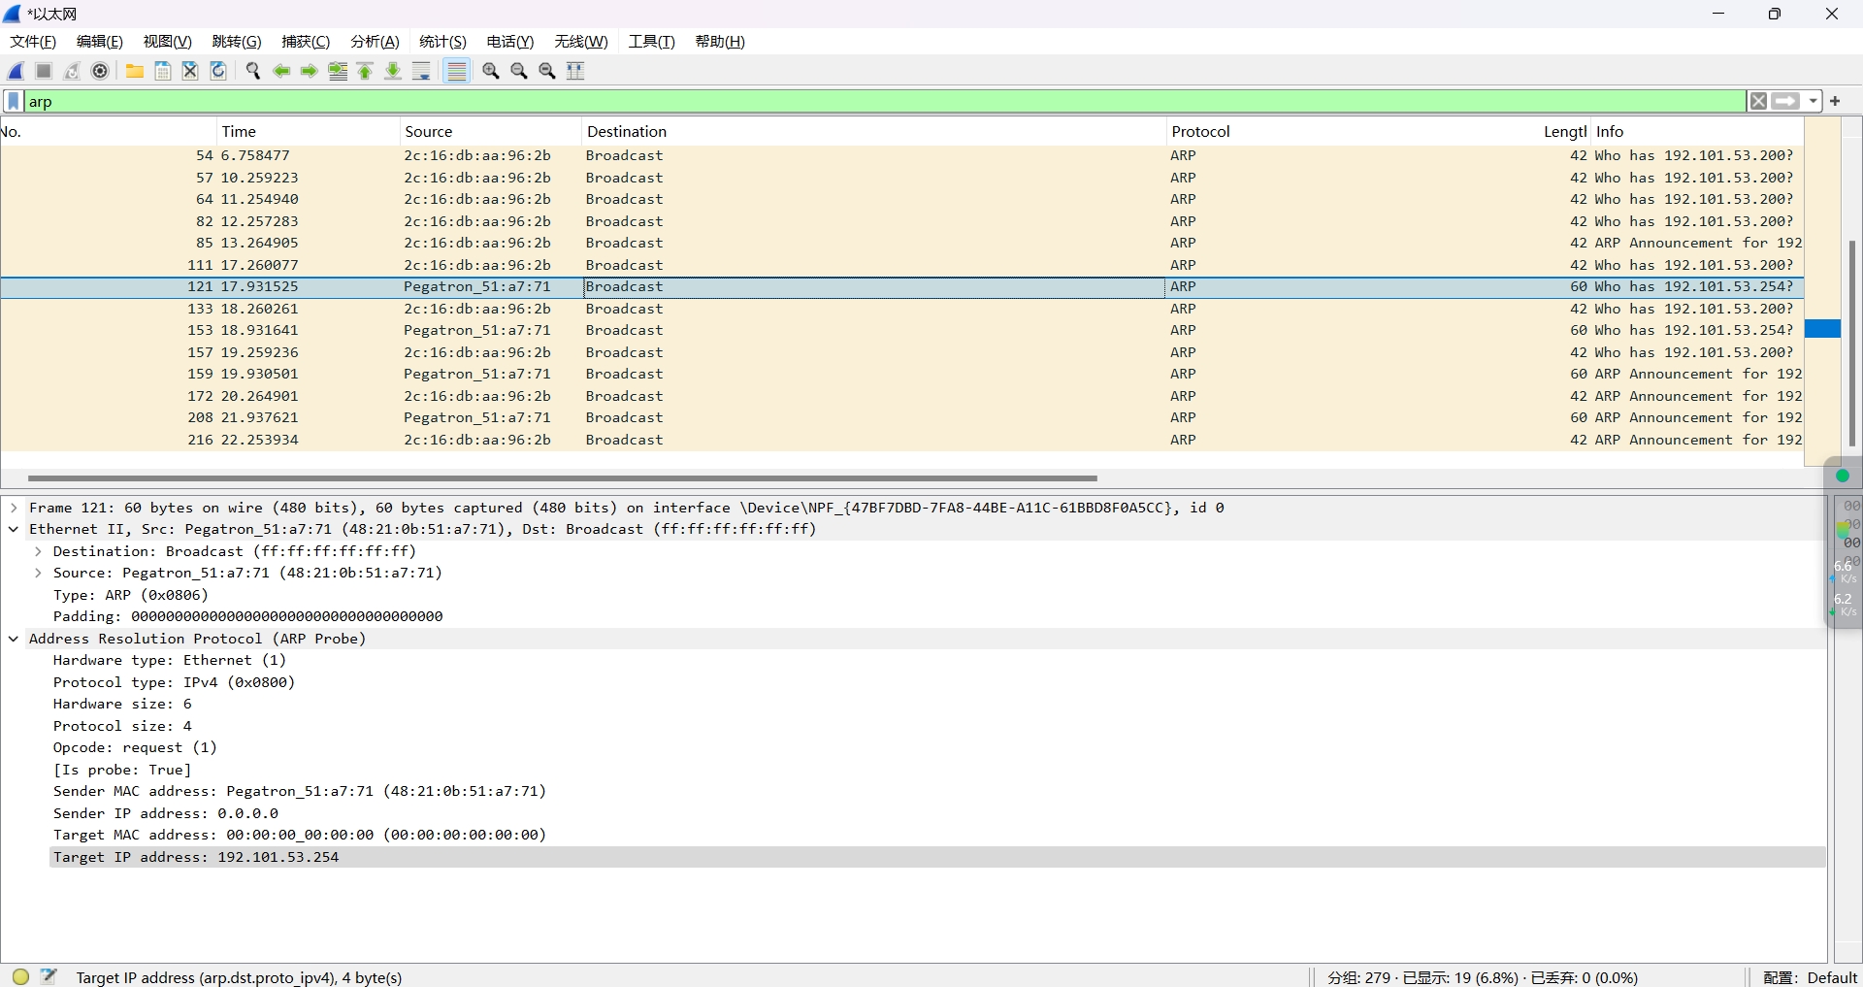Zoom out on packet text
The height and width of the screenshot is (987, 1863).
[519, 71]
